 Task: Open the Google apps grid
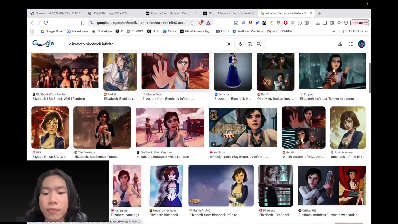pos(351,44)
